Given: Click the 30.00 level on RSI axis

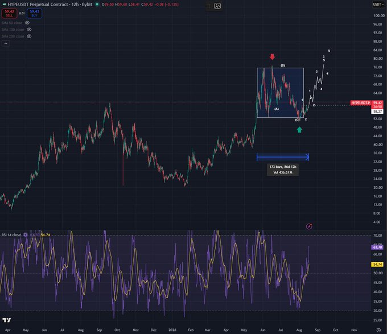Looking at the screenshot, I should pos(378,311).
